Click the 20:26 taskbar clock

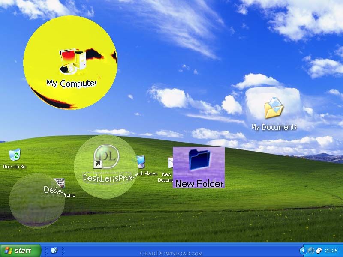(x=331, y=251)
